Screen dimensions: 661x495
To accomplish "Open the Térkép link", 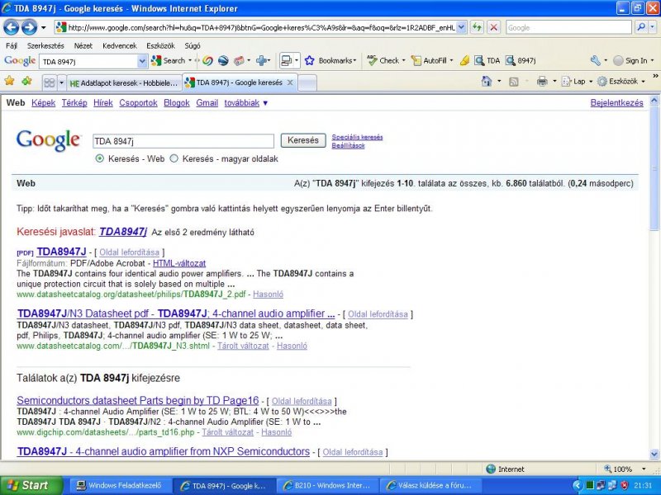I will tap(74, 102).
